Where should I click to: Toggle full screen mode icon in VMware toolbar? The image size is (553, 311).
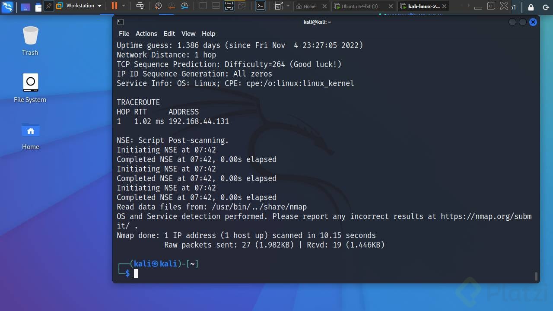click(229, 6)
